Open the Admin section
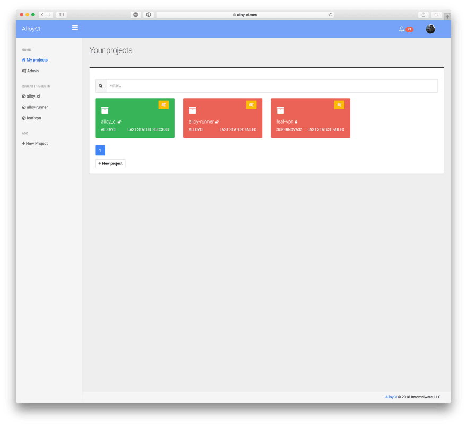 coord(30,71)
